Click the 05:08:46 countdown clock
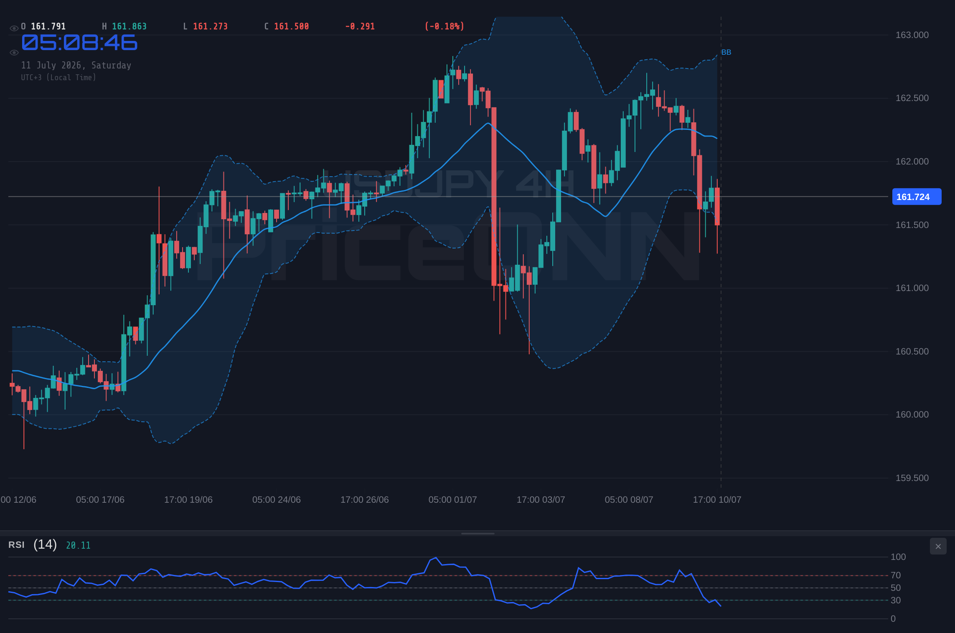955x633 pixels. pos(79,43)
